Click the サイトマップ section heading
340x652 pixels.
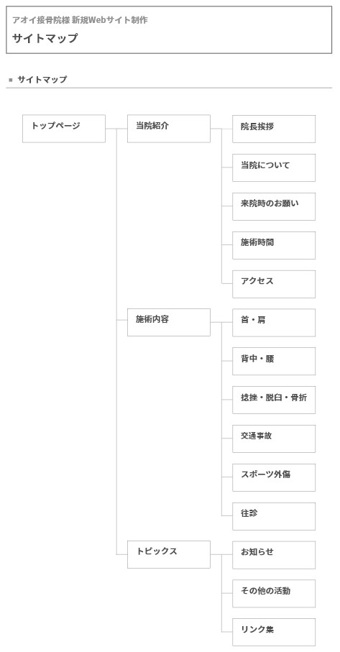point(42,79)
